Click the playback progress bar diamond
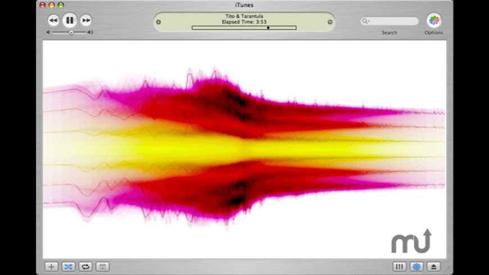 [x=268, y=27]
